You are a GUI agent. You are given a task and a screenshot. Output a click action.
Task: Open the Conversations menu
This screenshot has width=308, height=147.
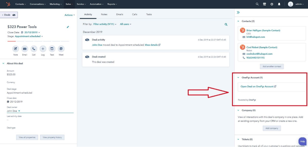(x=38, y=4)
